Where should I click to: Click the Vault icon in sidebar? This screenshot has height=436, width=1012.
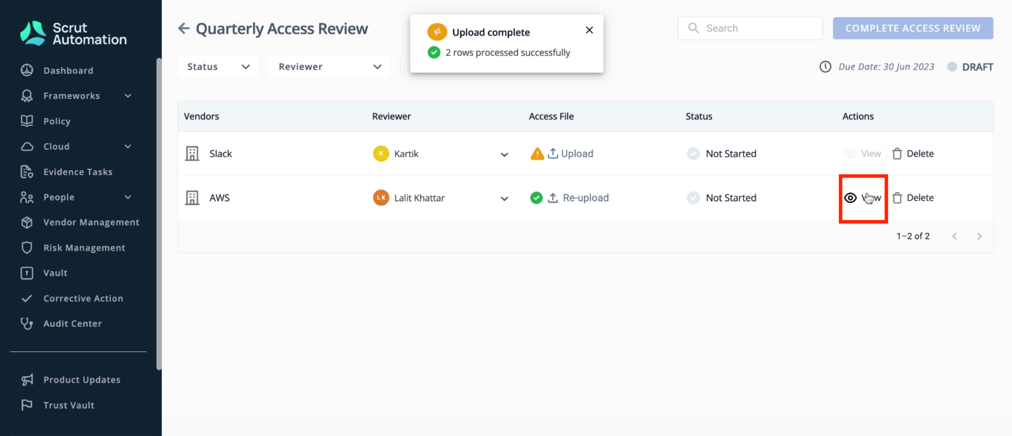tap(27, 273)
